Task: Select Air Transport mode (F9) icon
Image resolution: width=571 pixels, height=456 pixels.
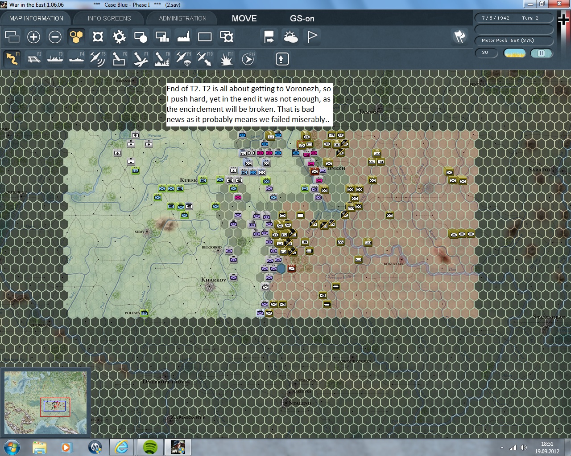Action: point(183,59)
